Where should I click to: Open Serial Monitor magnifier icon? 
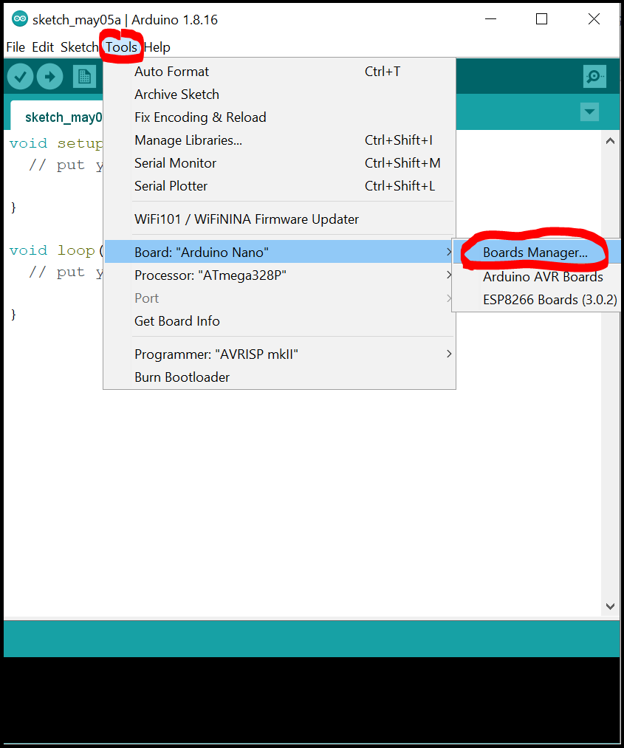click(594, 76)
